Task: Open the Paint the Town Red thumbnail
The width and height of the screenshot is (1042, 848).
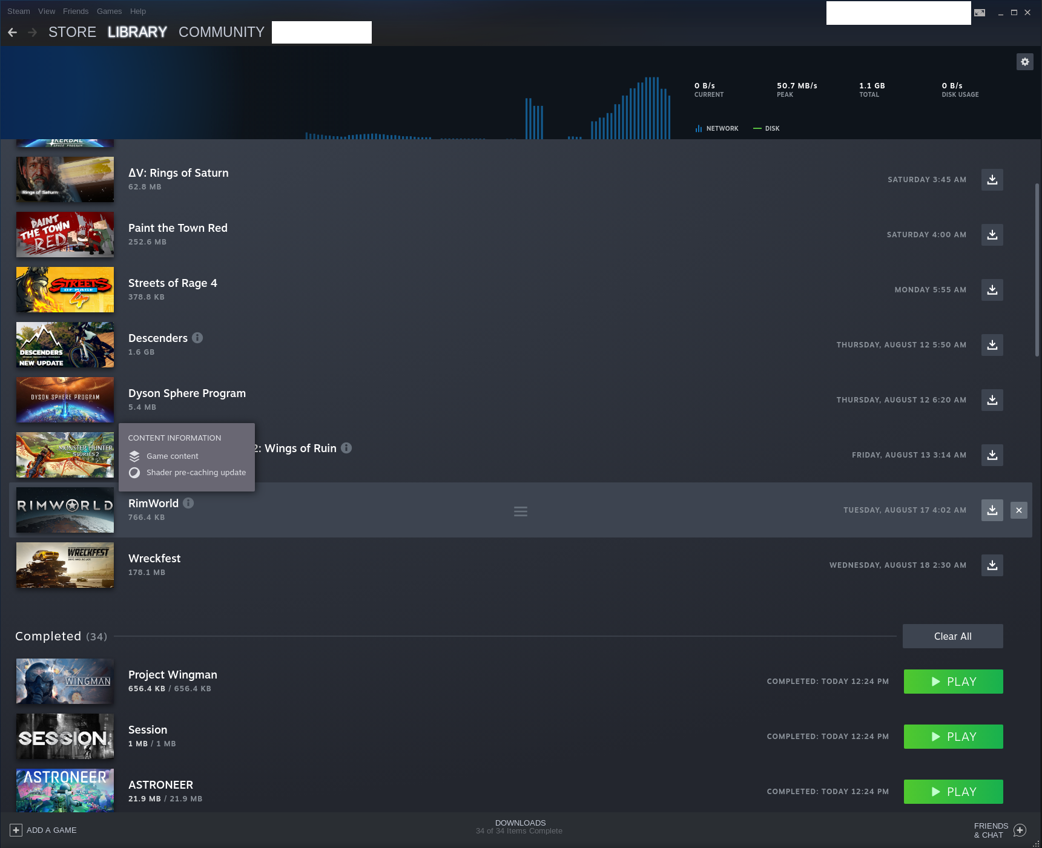Action: click(65, 235)
